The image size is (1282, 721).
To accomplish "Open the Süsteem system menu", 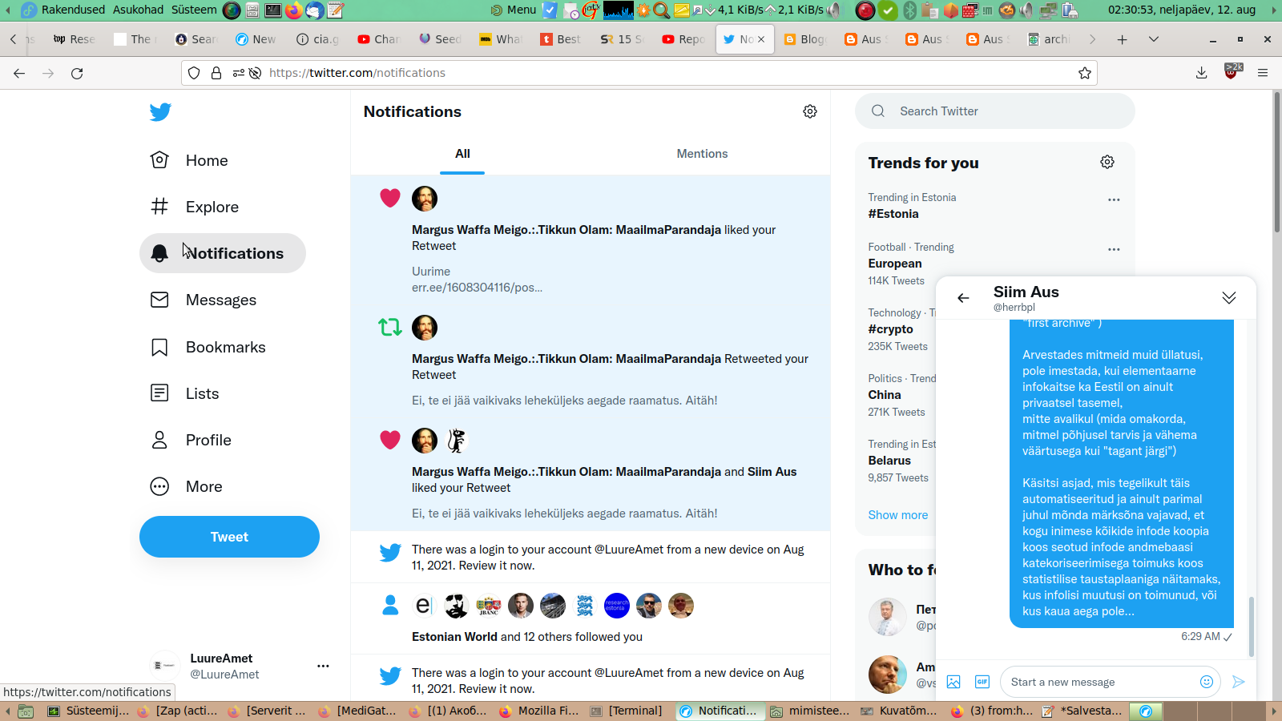I will coord(194,10).
